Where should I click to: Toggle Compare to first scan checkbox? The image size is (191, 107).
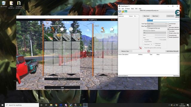click(x=148, y=28)
